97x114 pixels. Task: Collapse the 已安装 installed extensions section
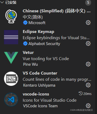click(2, 2)
